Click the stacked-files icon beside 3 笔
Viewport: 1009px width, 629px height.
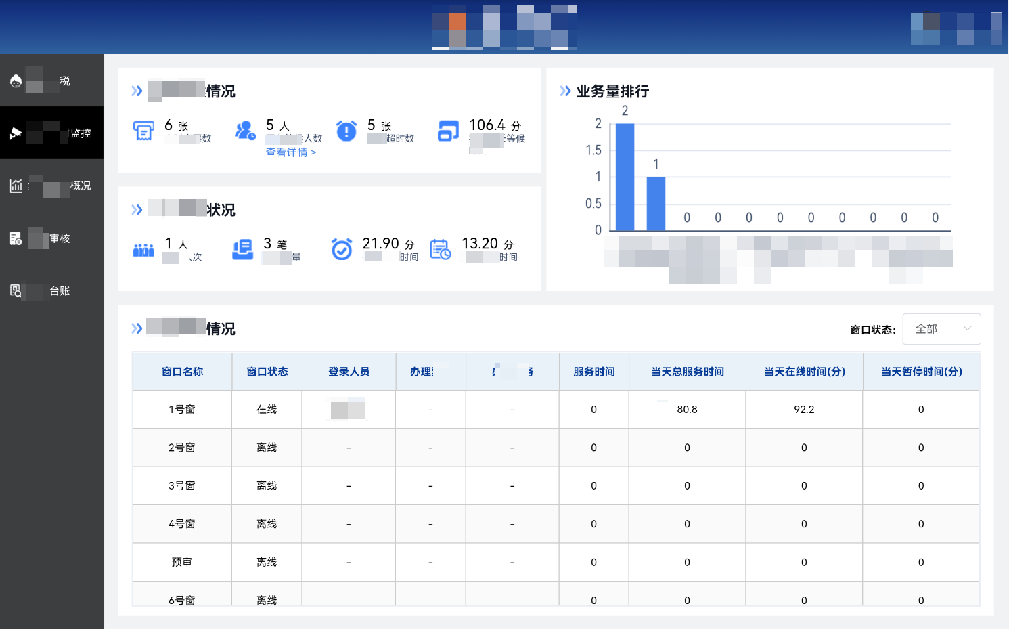tap(242, 250)
